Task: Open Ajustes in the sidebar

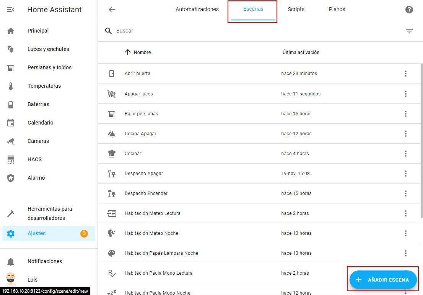Action: coord(37,233)
